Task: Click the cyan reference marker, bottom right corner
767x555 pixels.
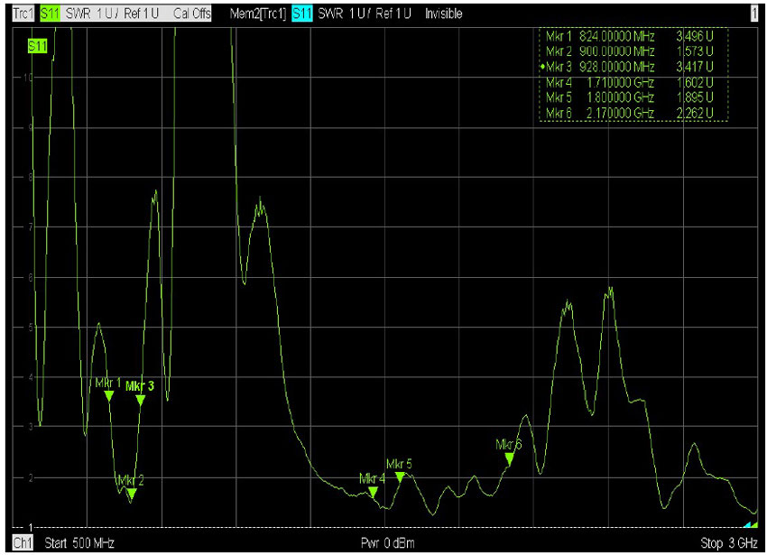Action: coord(747,524)
